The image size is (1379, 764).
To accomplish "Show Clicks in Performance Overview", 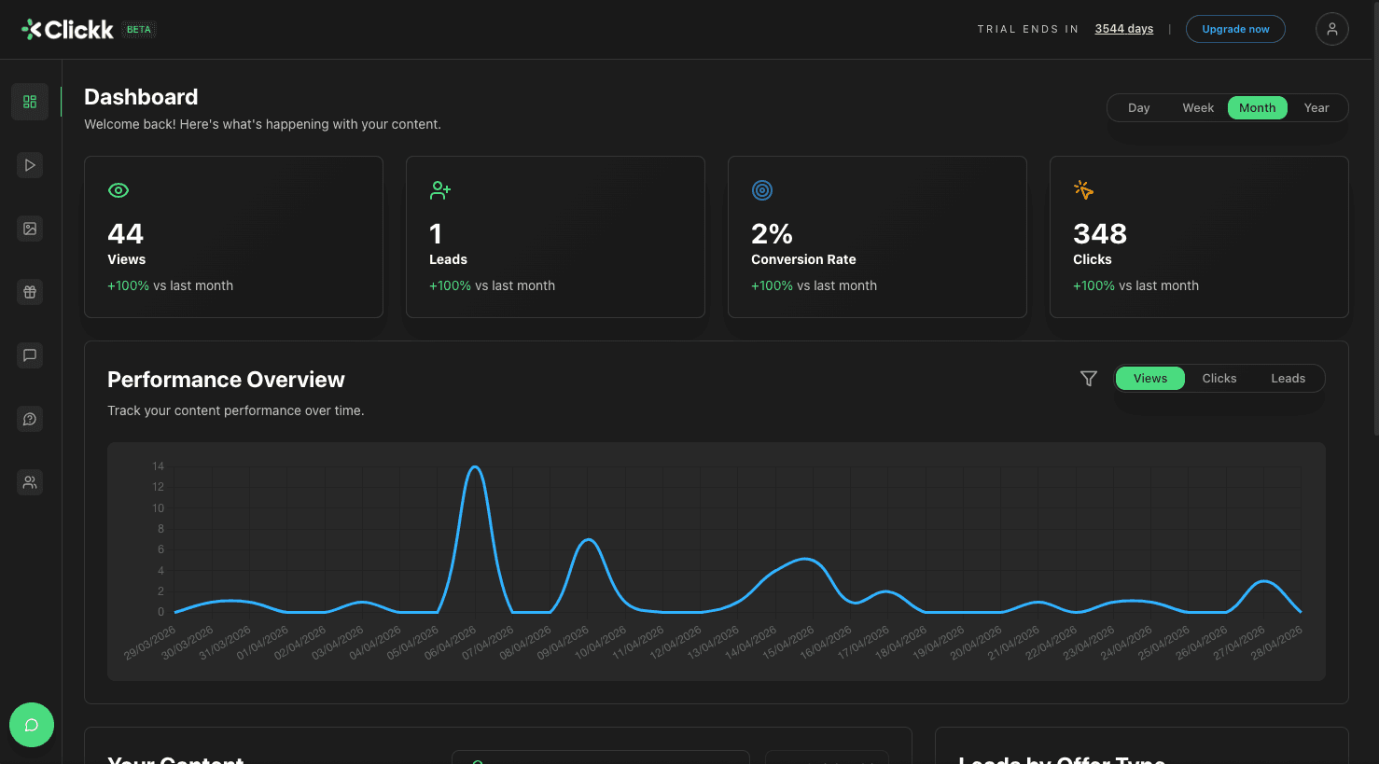I will click(x=1219, y=378).
